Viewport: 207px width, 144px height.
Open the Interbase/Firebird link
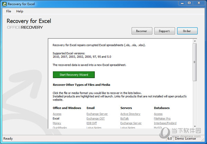[165, 123]
